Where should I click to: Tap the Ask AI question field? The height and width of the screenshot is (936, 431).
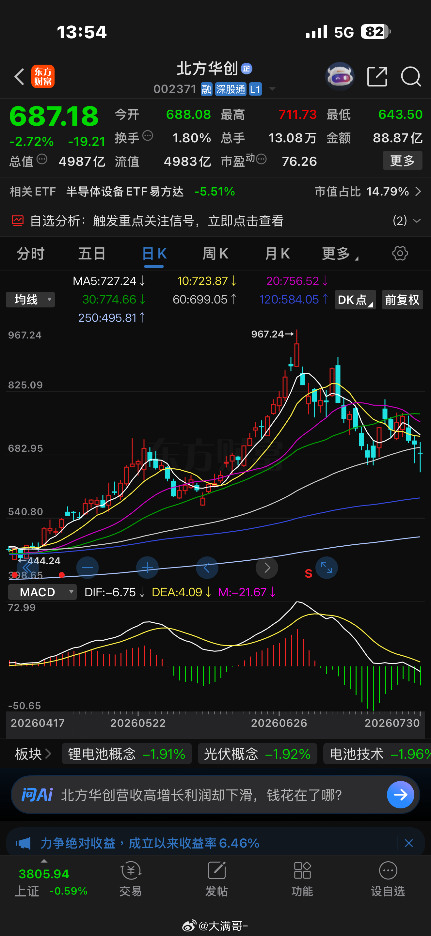pyautogui.click(x=215, y=795)
